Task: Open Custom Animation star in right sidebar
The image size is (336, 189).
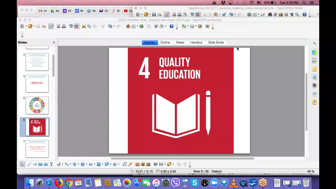Action: coord(314,69)
